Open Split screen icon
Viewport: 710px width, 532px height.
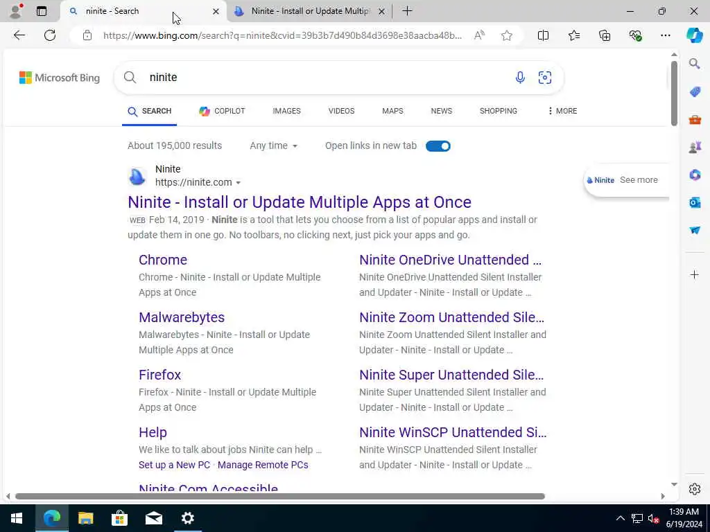tap(543, 35)
